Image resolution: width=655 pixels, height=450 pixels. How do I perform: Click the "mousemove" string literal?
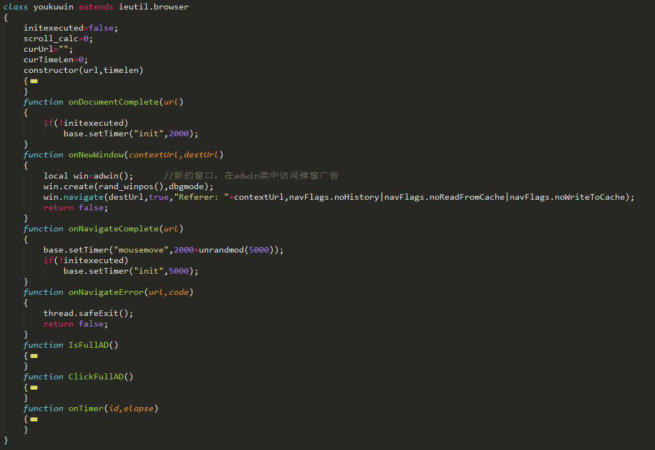141,250
